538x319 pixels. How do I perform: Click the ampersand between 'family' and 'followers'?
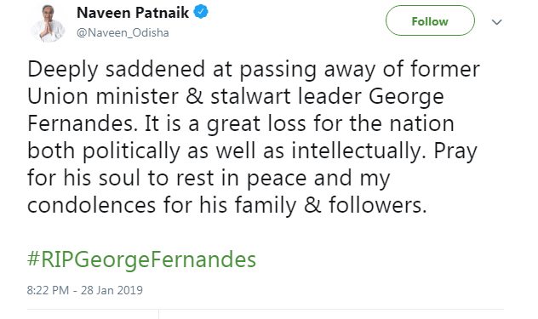(312, 205)
